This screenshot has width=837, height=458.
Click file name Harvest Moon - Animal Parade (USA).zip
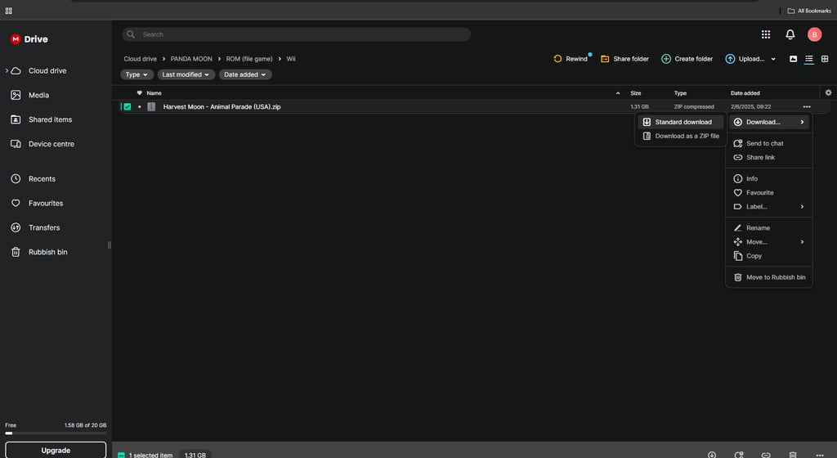(222, 107)
